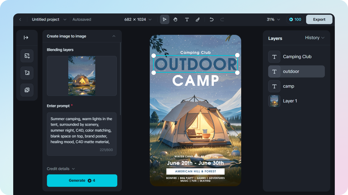This screenshot has width=348, height=195.
Task: Click the redo arrow
Action: coord(222,19)
